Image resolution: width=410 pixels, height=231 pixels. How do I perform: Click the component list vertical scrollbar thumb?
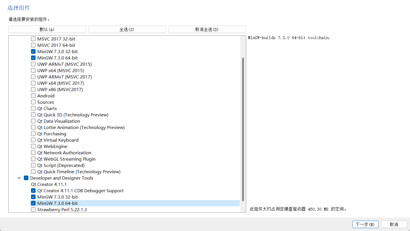(x=243, y=129)
